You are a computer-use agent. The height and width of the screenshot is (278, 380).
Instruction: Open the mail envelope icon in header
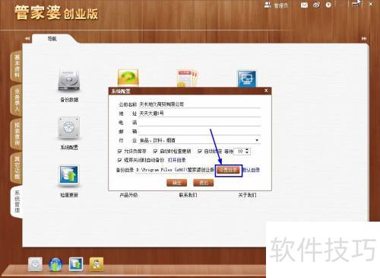(304, 5)
